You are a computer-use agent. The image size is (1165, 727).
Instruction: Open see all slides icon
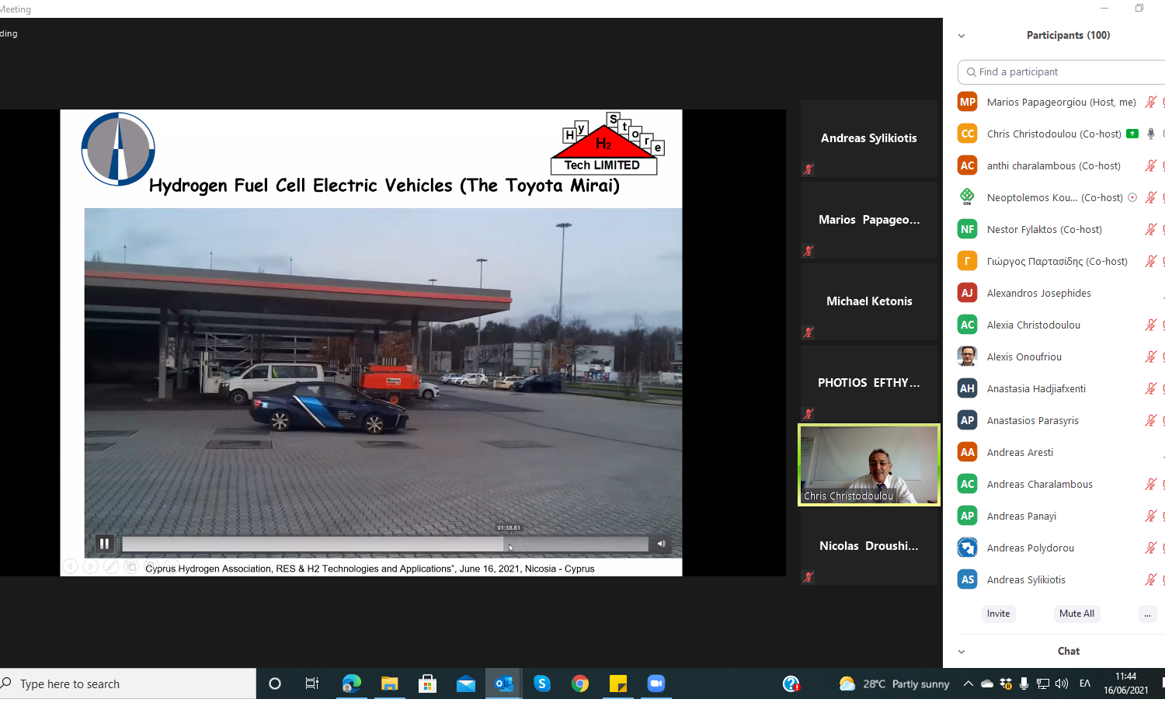[x=131, y=566]
